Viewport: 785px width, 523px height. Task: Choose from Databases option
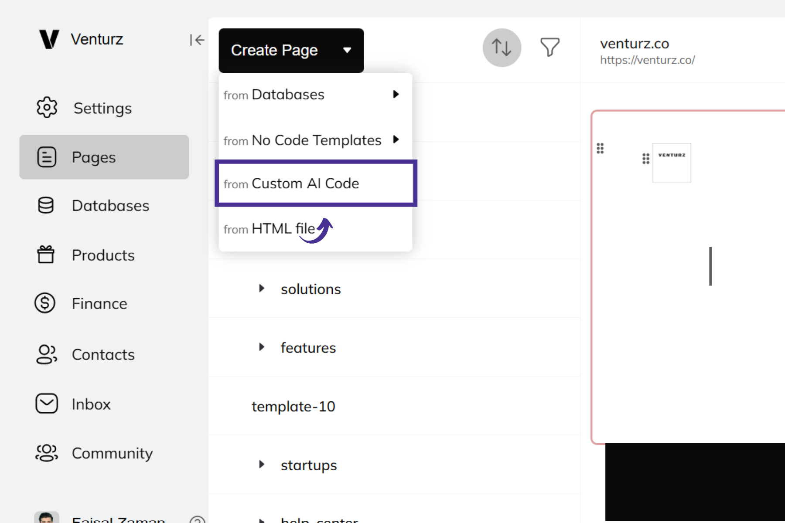pyautogui.click(x=315, y=95)
